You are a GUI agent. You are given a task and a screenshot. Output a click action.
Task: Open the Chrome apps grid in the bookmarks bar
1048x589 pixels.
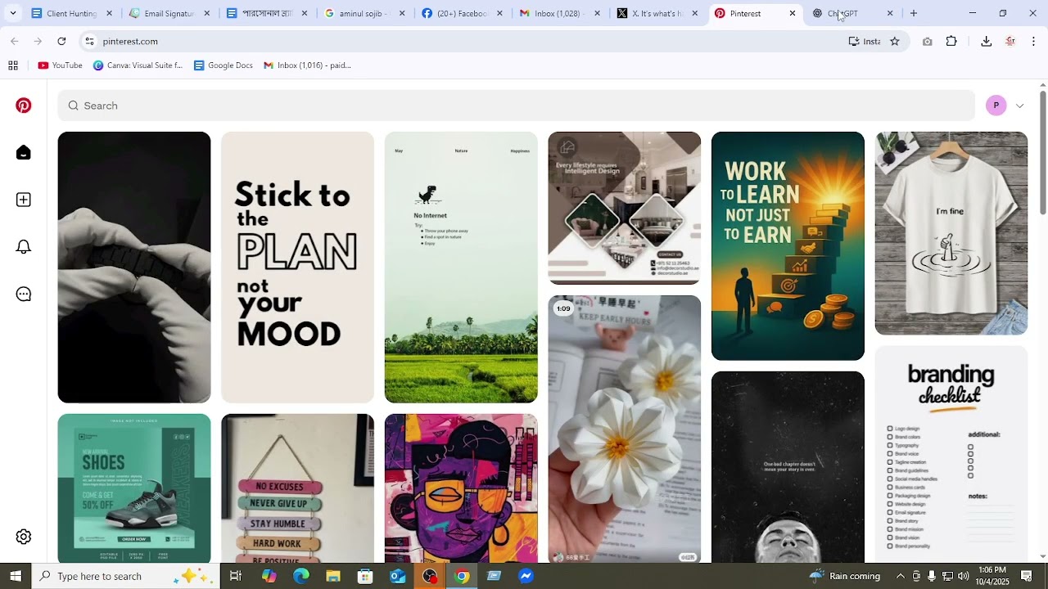[x=12, y=65]
